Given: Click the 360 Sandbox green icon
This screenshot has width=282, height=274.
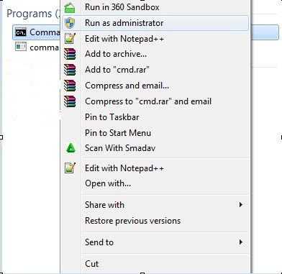Looking at the screenshot, I should pos(70,7).
